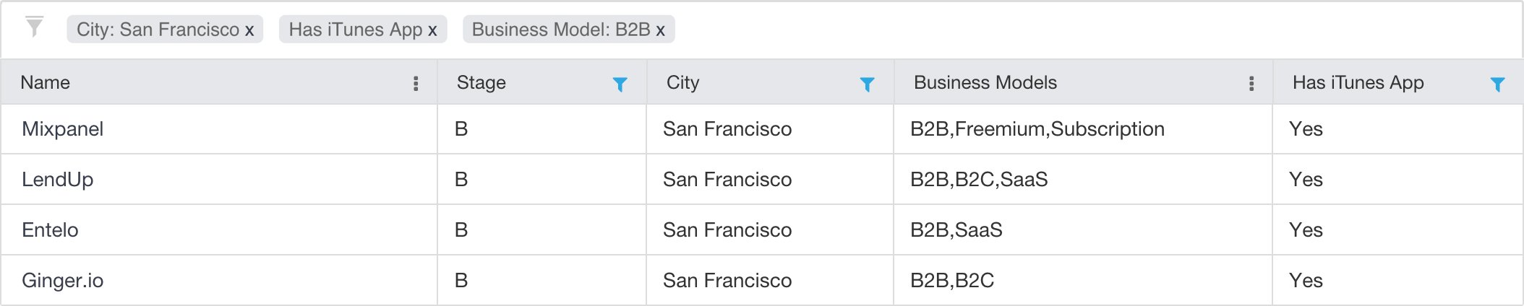
Task: Open the Name column options menu
Action: [416, 84]
